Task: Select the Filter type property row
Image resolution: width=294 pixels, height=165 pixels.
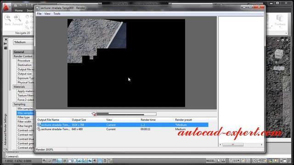Action: tap(25, 117)
